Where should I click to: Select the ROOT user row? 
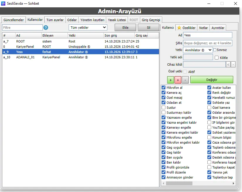pyautogui.click(x=81, y=41)
